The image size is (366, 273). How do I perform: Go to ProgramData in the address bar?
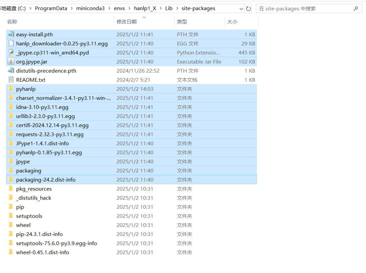tap(51, 8)
